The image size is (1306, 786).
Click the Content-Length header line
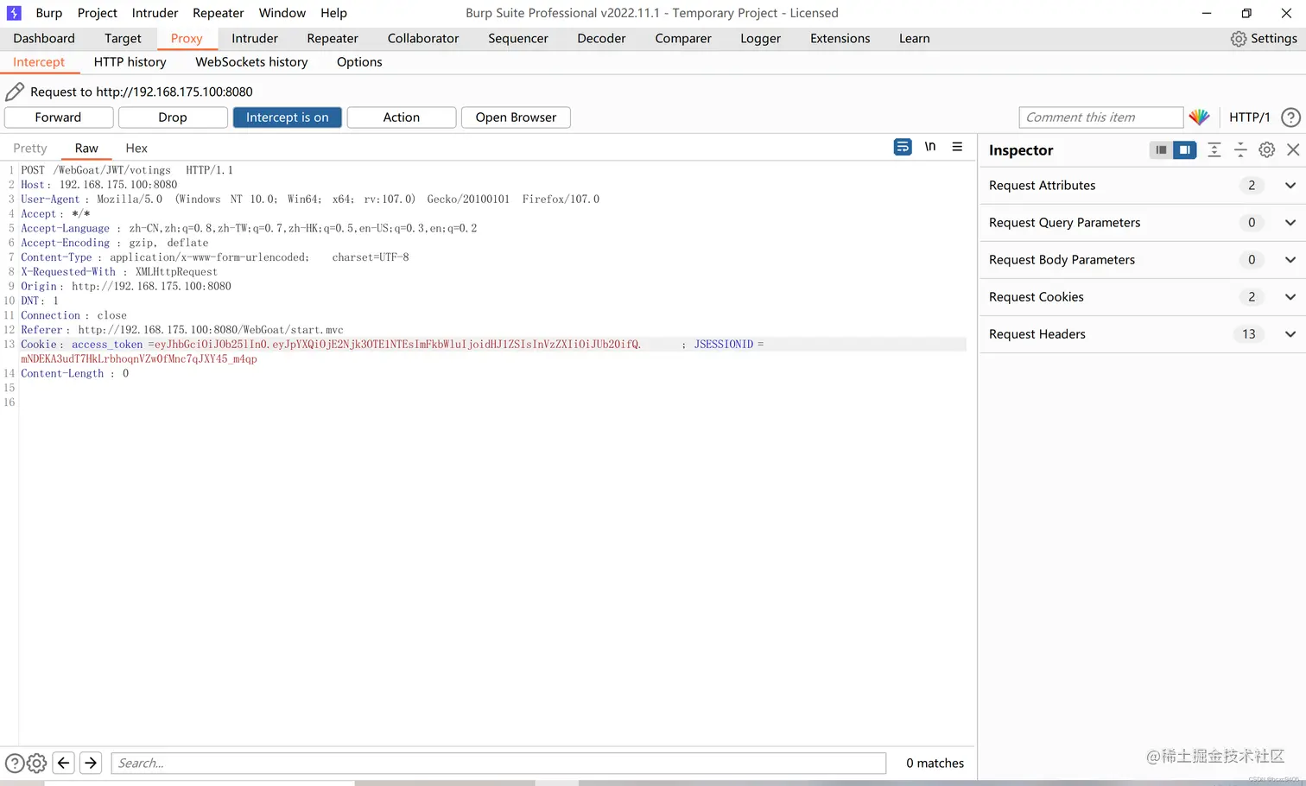tap(75, 374)
